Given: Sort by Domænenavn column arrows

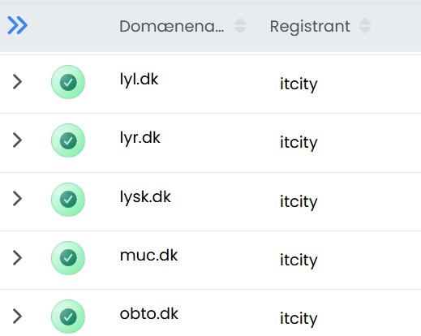Looking at the screenshot, I should (x=240, y=26).
